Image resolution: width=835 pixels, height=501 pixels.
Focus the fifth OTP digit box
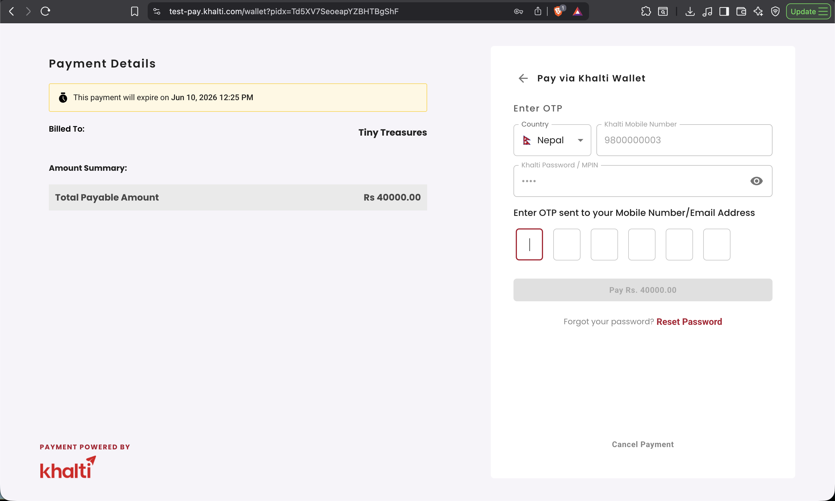pyautogui.click(x=679, y=245)
